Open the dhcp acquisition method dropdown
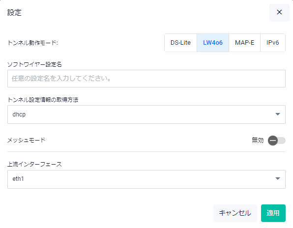This screenshot has height=228, width=293. tap(146, 114)
